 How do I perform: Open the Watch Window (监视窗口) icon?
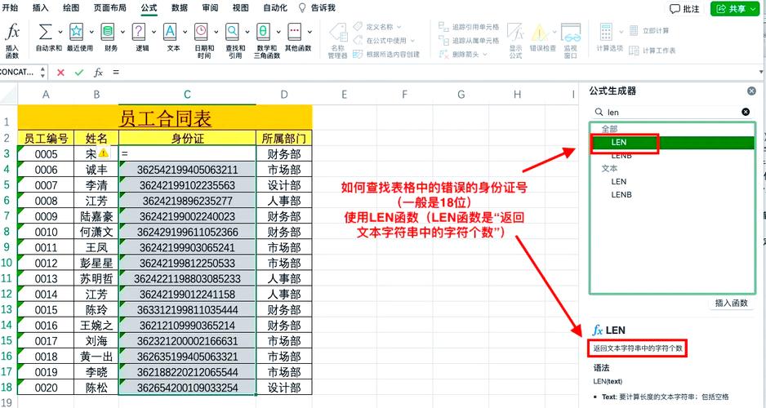click(x=571, y=33)
